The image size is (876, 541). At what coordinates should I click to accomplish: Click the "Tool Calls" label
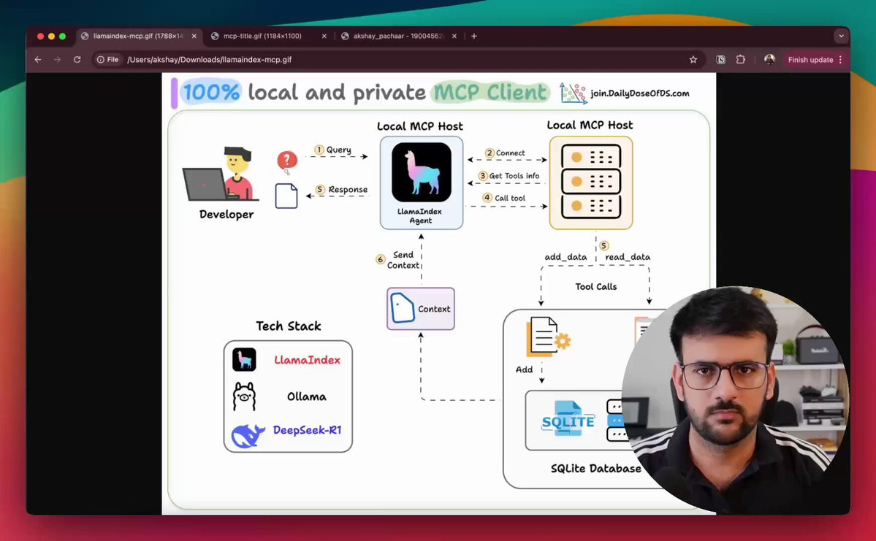pos(596,286)
